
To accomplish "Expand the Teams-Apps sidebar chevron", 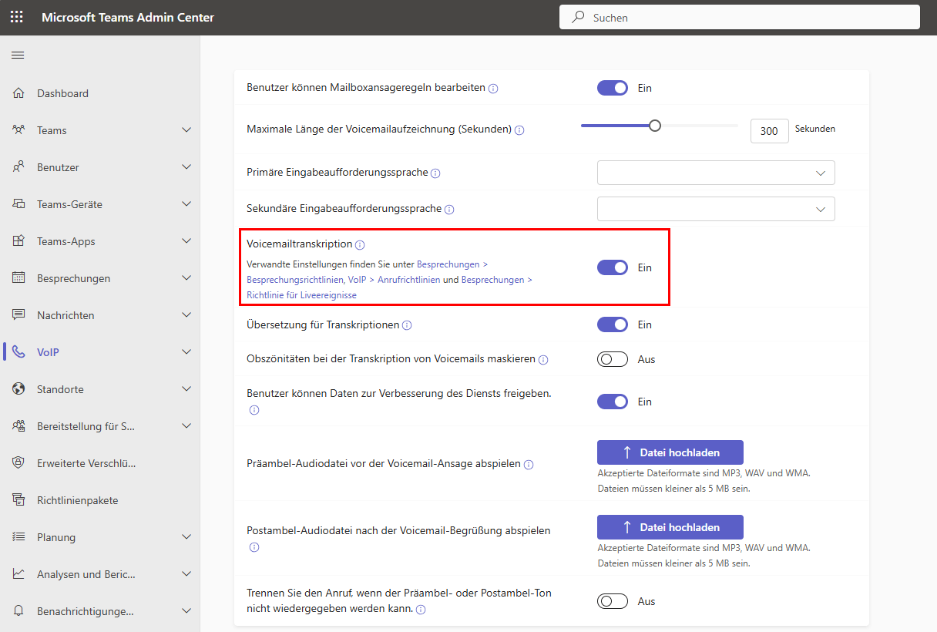I will click(186, 241).
